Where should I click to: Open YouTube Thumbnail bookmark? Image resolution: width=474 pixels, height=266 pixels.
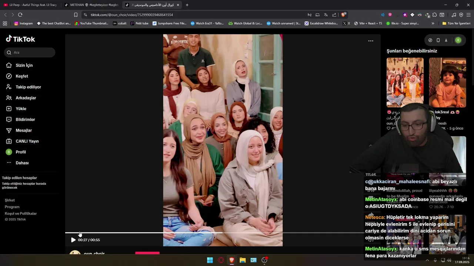point(92,23)
